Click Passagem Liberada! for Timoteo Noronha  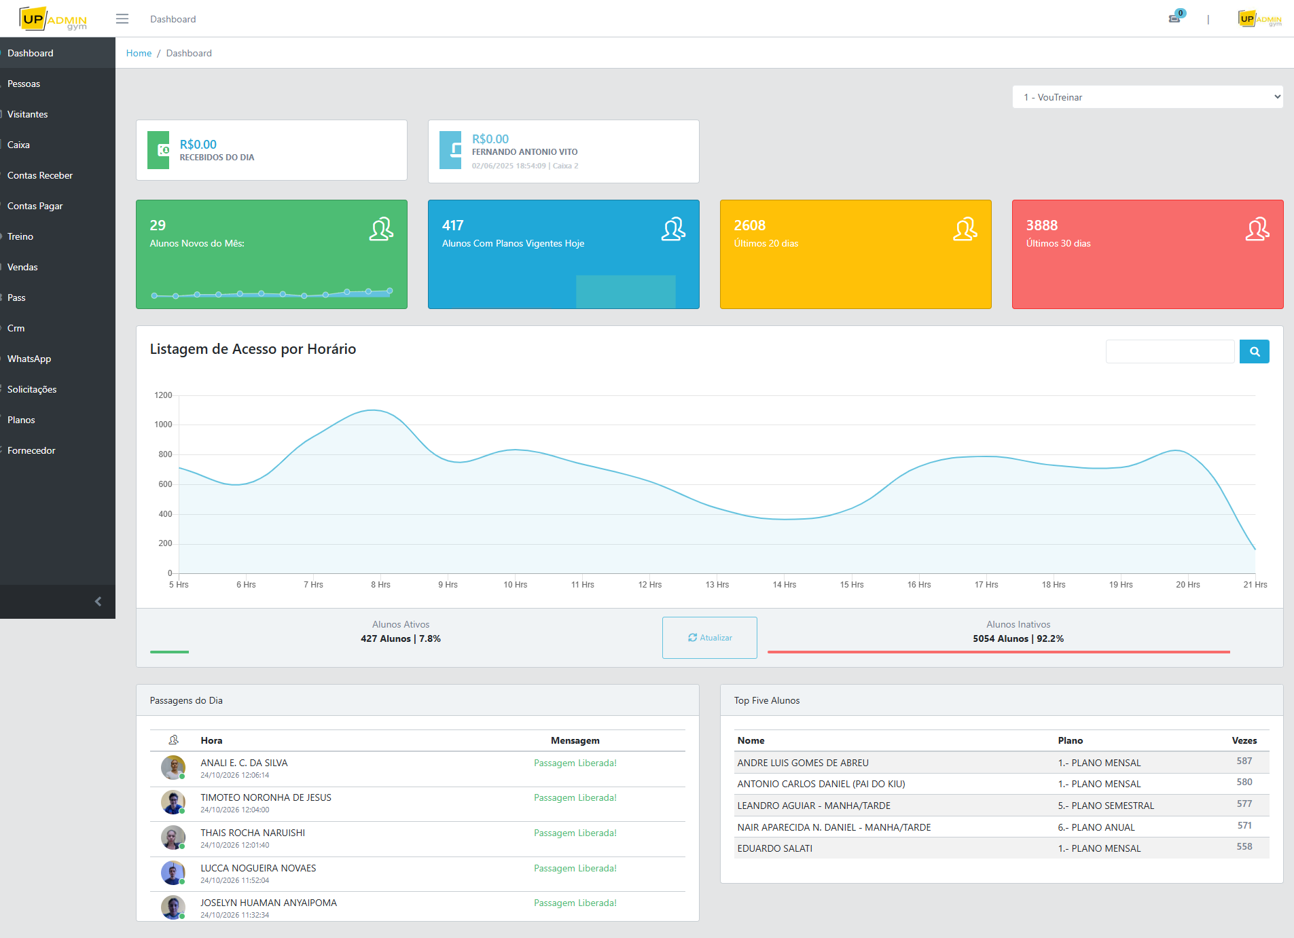point(575,797)
